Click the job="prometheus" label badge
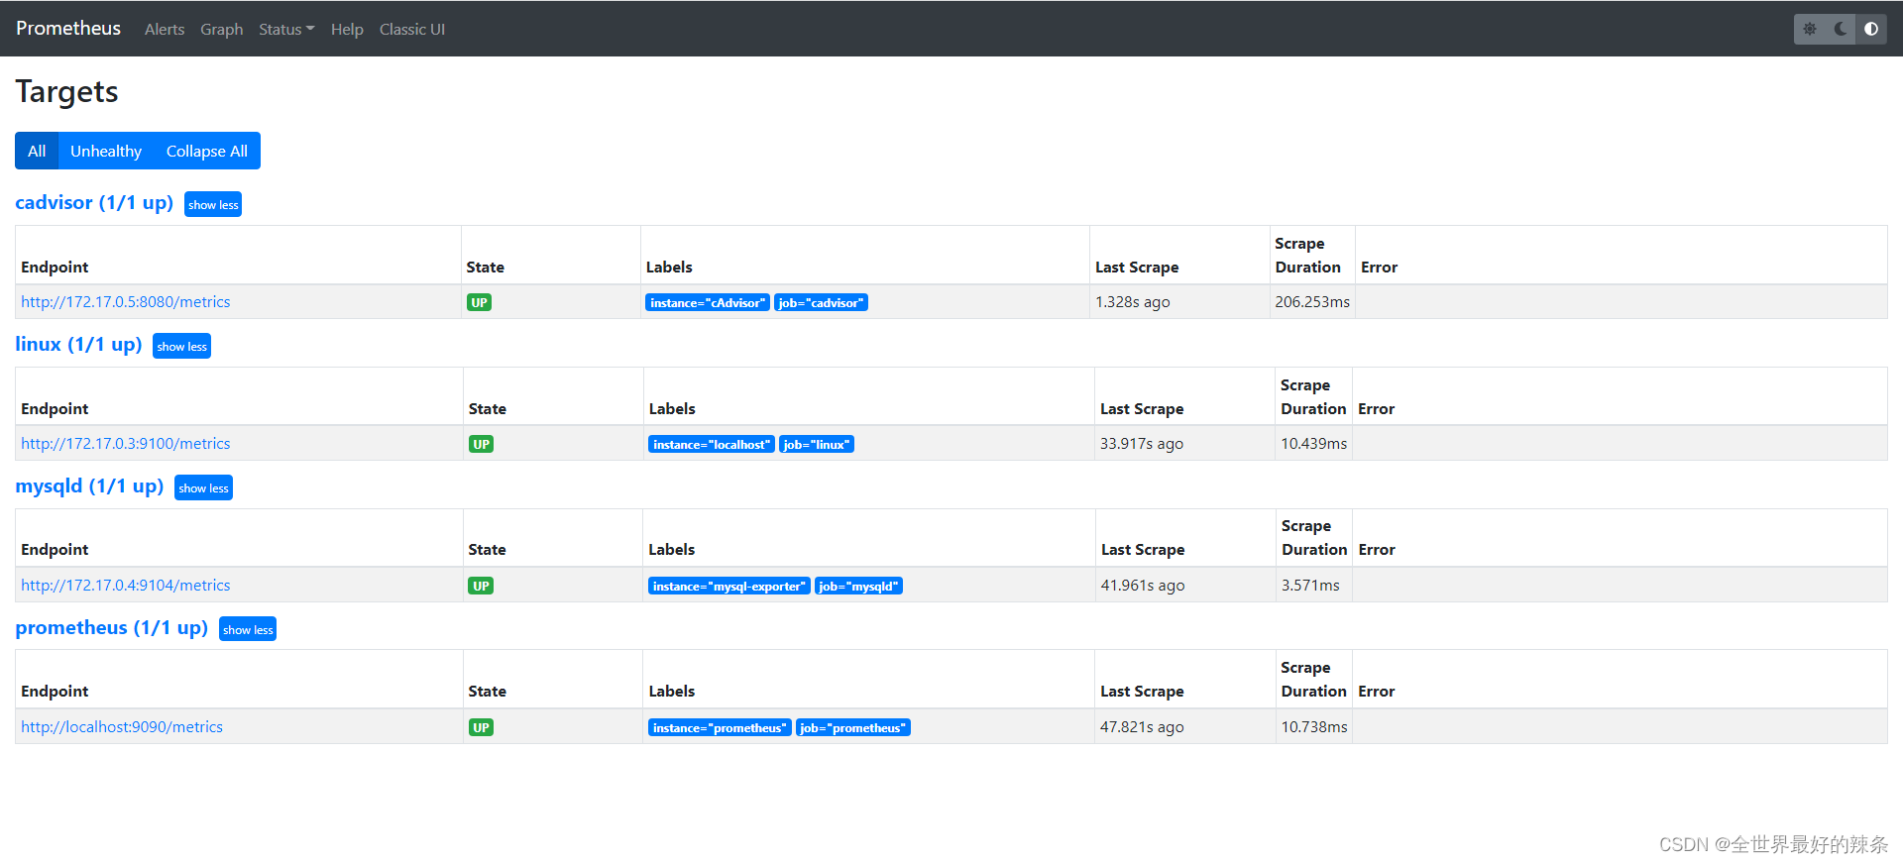This screenshot has height=863, width=1903. pos(853,727)
